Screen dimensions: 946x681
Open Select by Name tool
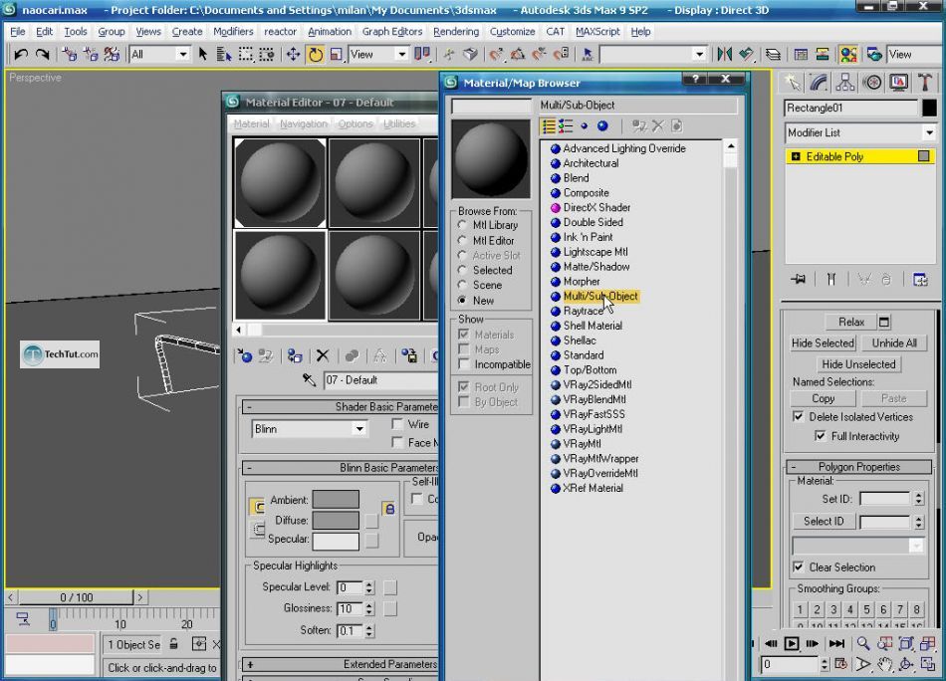(x=224, y=55)
